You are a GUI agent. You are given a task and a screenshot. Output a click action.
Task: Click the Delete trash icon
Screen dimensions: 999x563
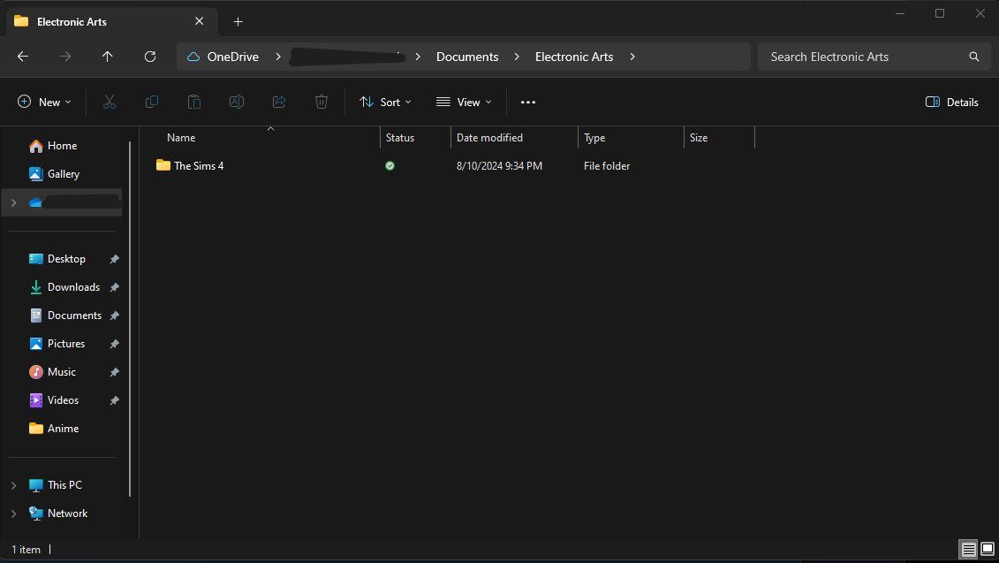(x=322, y=102)
